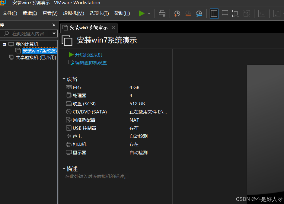Click the 内存 memory device icon

tap(69, 87)
